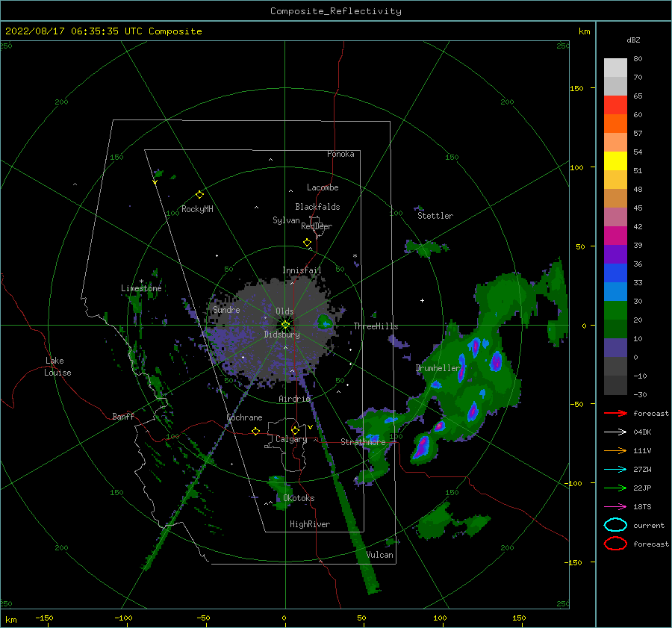Click the asterisk marker above Limestone

[x=141, y=282]
